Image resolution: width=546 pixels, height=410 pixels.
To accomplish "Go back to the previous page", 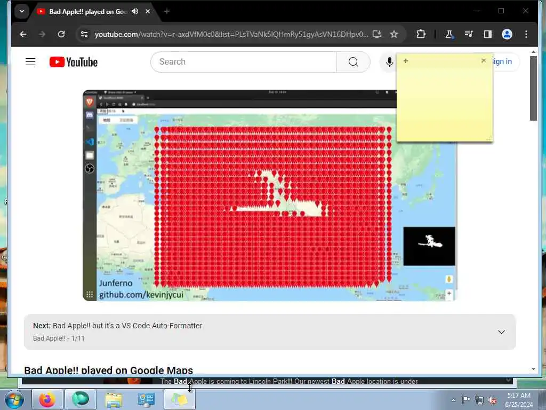I will 23,34.
